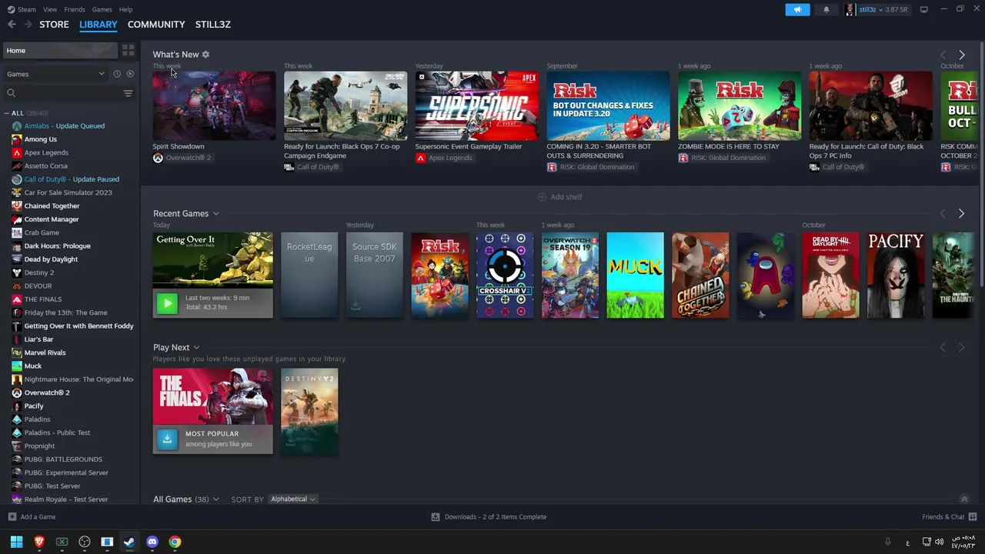
Task: Open Destiny 2 cover in Play Next
Action: (x=309, y=411)
